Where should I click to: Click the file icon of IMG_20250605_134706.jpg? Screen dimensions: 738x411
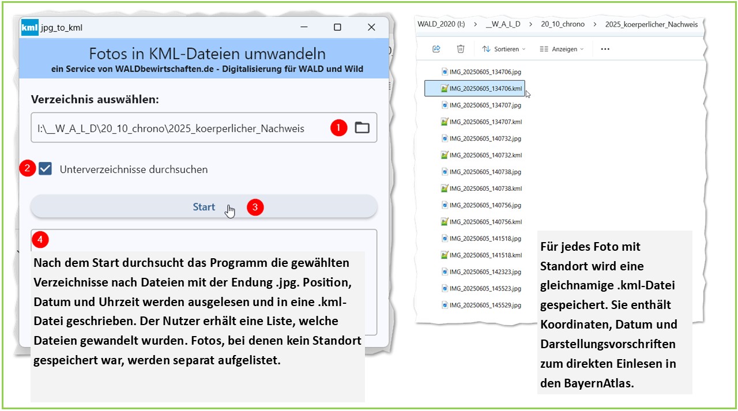click(x=444, y=72)
